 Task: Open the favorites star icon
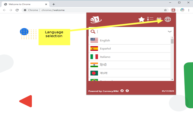141,19
